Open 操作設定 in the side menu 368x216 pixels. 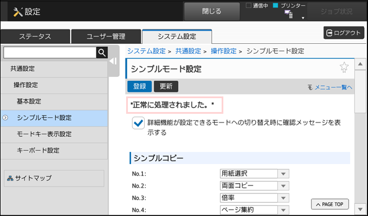(x=54, y=85)
